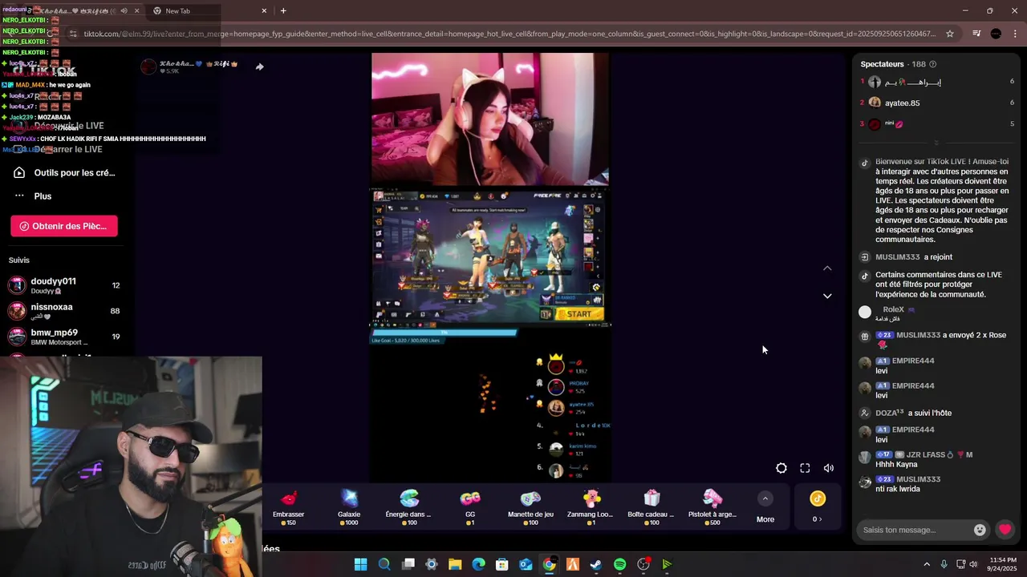Click the like goal progress bar
Image resolution: width=1027 pixels, height=577 pixels.
tap(444, 332)
